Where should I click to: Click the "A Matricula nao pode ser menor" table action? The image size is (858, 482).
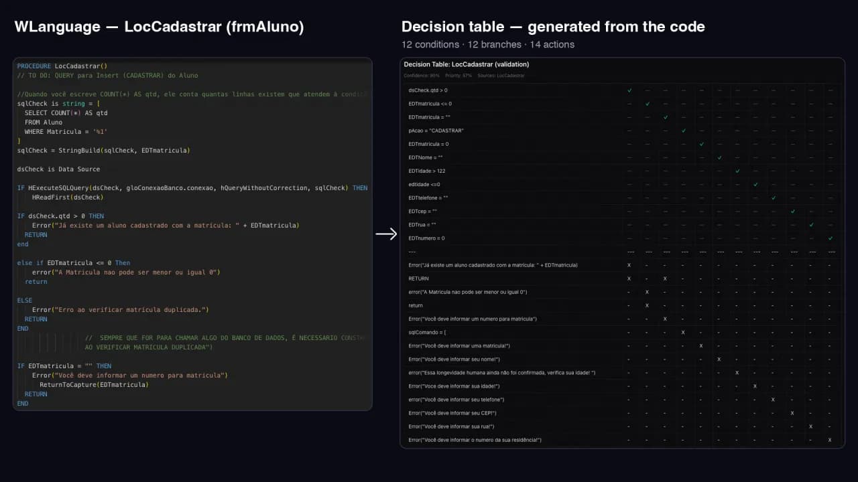467,292
